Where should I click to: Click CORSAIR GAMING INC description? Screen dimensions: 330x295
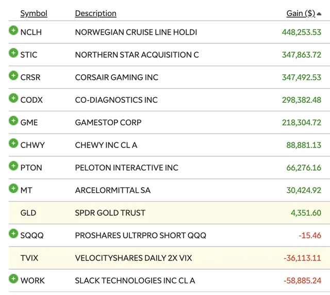point(117,77)
